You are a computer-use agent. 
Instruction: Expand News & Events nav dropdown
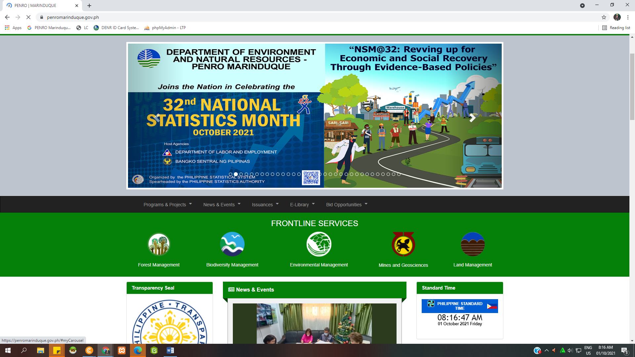pos(222,205)
